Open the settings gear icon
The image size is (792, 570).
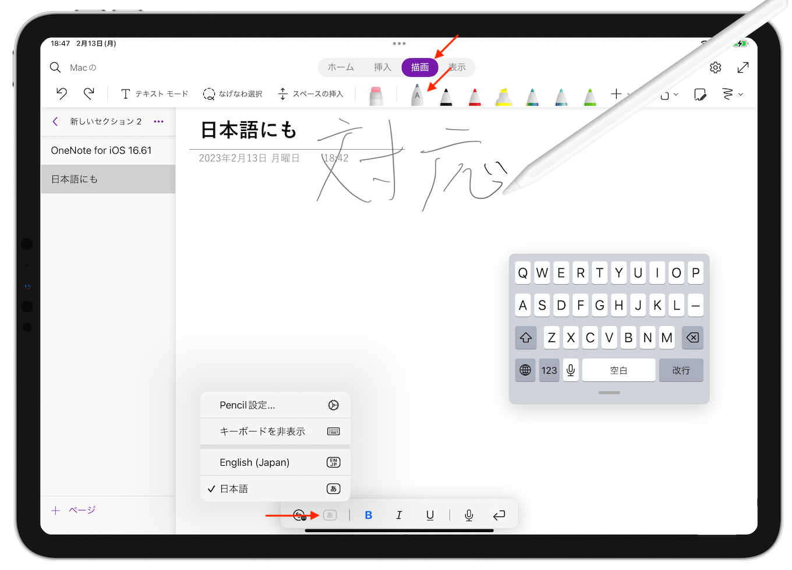(715, 68)
